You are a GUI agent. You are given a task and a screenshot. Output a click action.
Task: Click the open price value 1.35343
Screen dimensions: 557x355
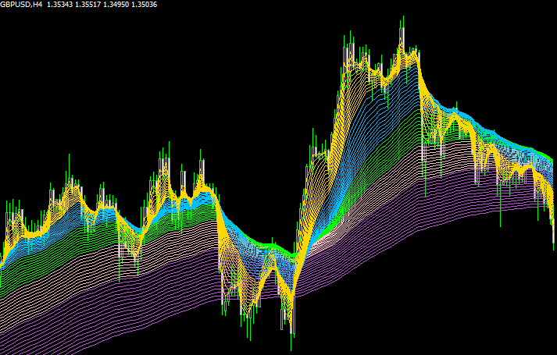click(59, 5)
